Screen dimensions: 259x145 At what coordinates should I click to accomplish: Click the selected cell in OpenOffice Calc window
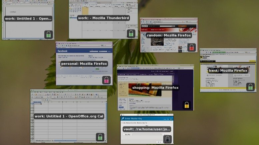[37, 104]
